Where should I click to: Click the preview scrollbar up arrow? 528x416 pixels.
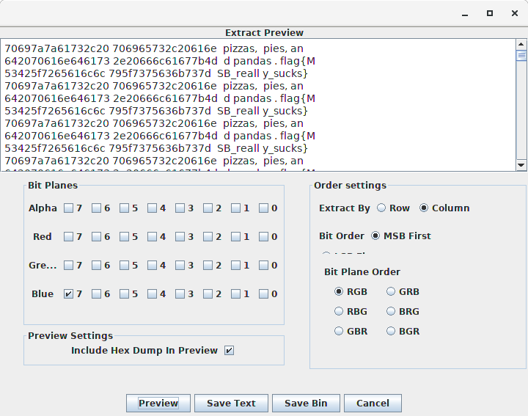pyautogui.click(x=521, y=44)
